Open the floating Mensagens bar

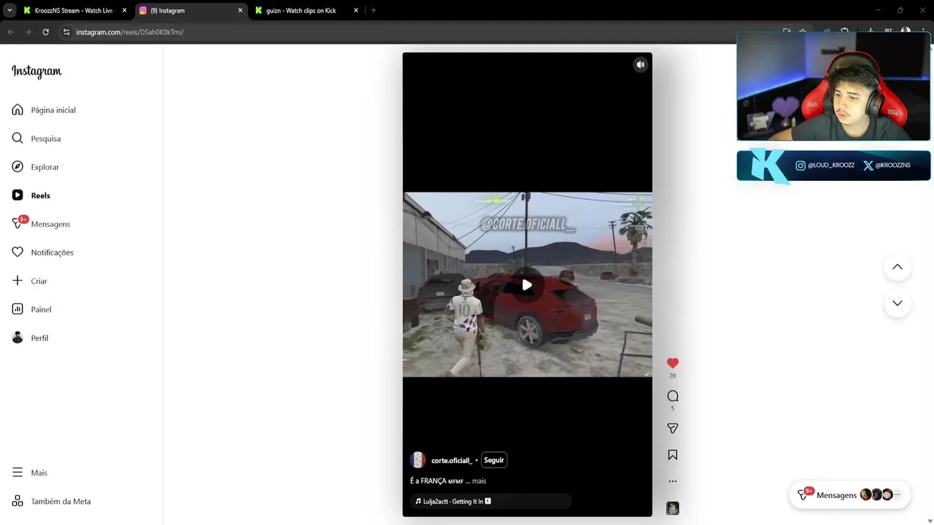[x=850, y=494]
